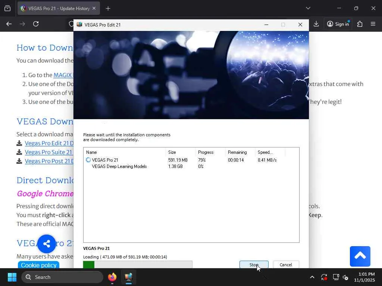382x286 pixels.
Task: Open the VEGAS installer taskbar icon
Action: (128, 277)
